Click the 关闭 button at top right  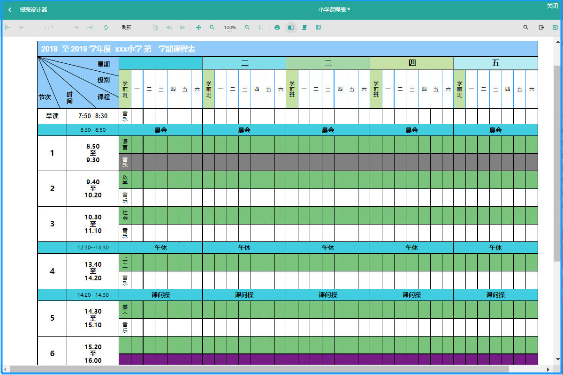[x=552, y=6]
